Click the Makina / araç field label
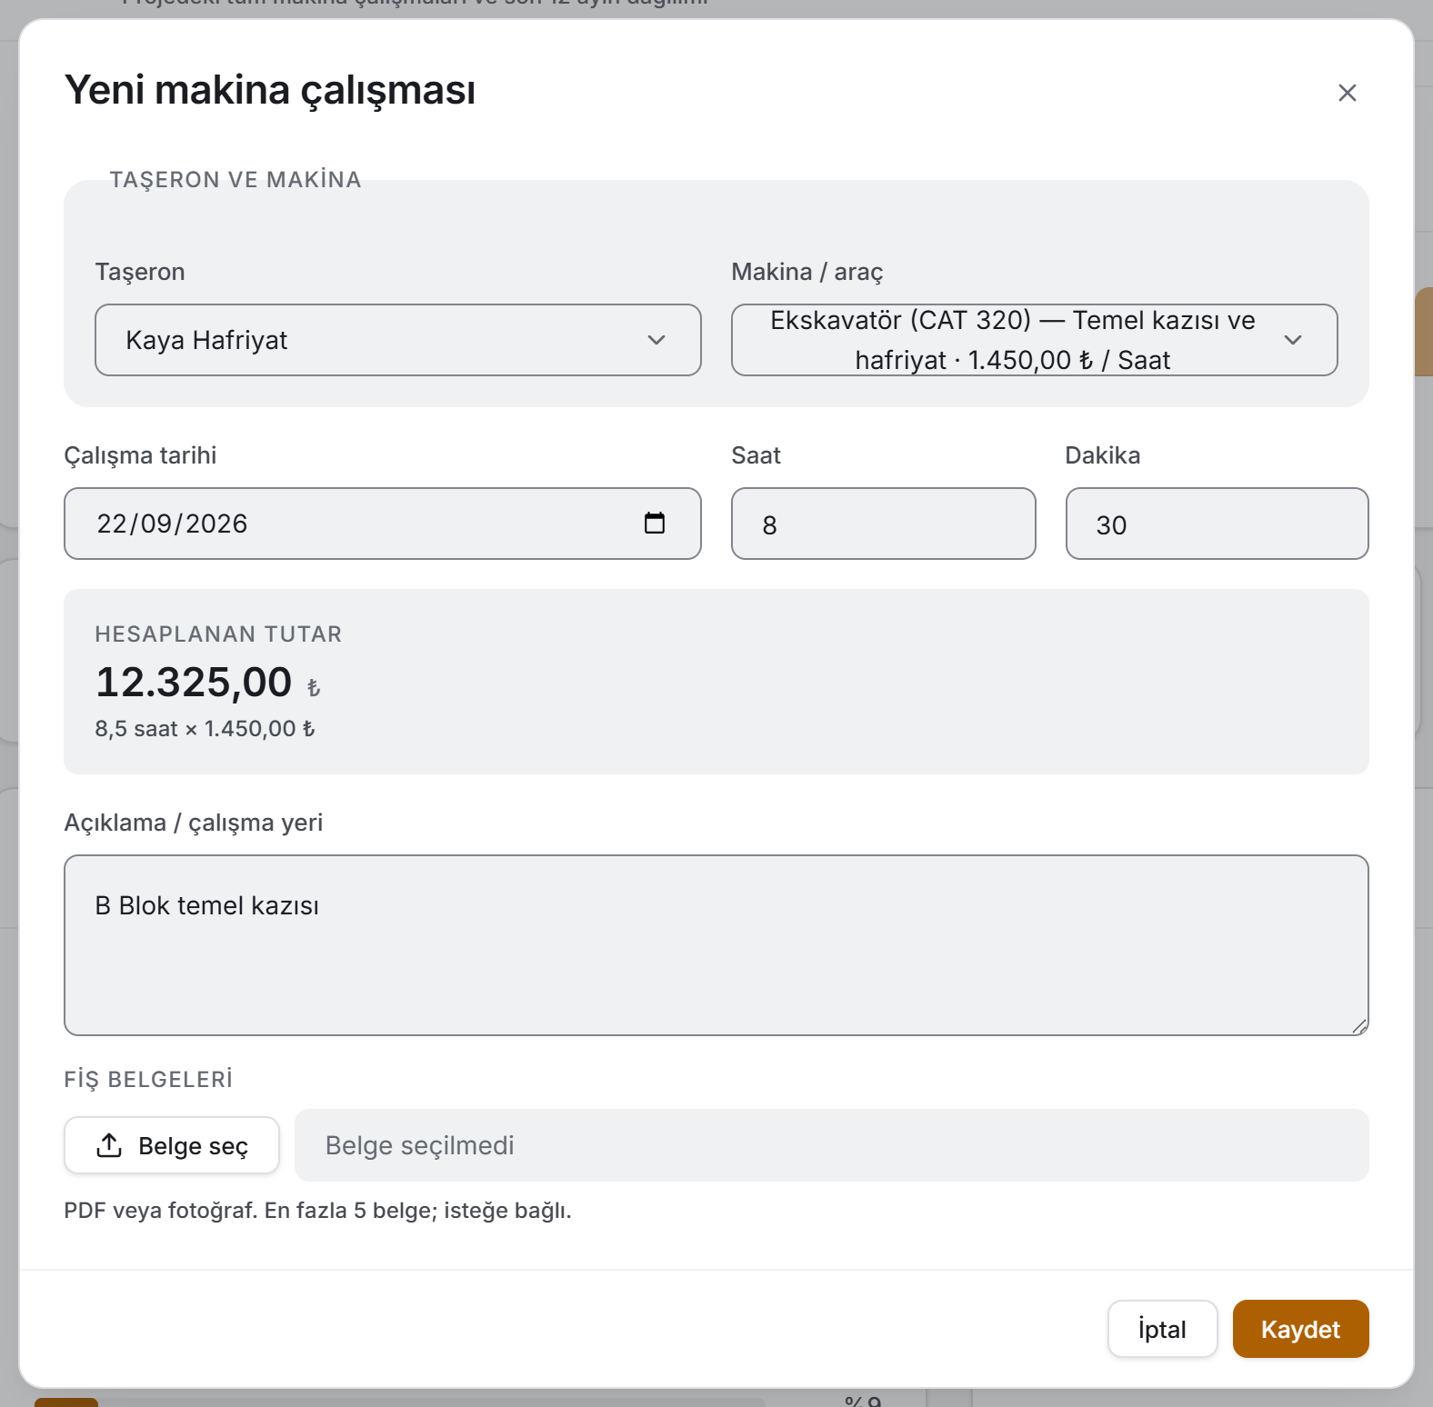1433x1407 pixels. pos(807,272)
